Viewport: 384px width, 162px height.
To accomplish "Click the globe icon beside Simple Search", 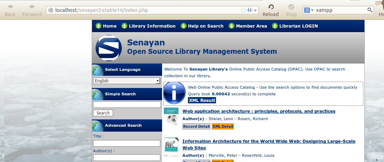I will [97, 94].
